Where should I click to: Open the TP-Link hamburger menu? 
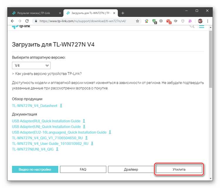point(202,26)
